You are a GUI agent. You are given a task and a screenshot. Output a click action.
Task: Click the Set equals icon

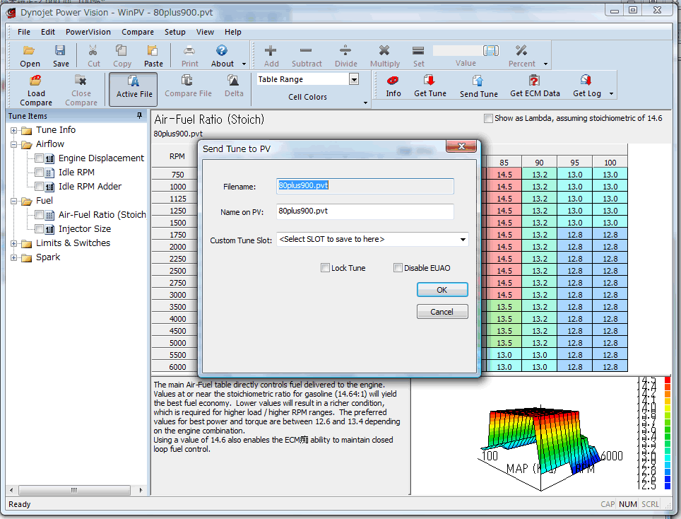click(x=418, y=51)
